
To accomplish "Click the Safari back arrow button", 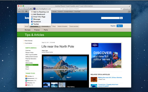I will [19, 9].
